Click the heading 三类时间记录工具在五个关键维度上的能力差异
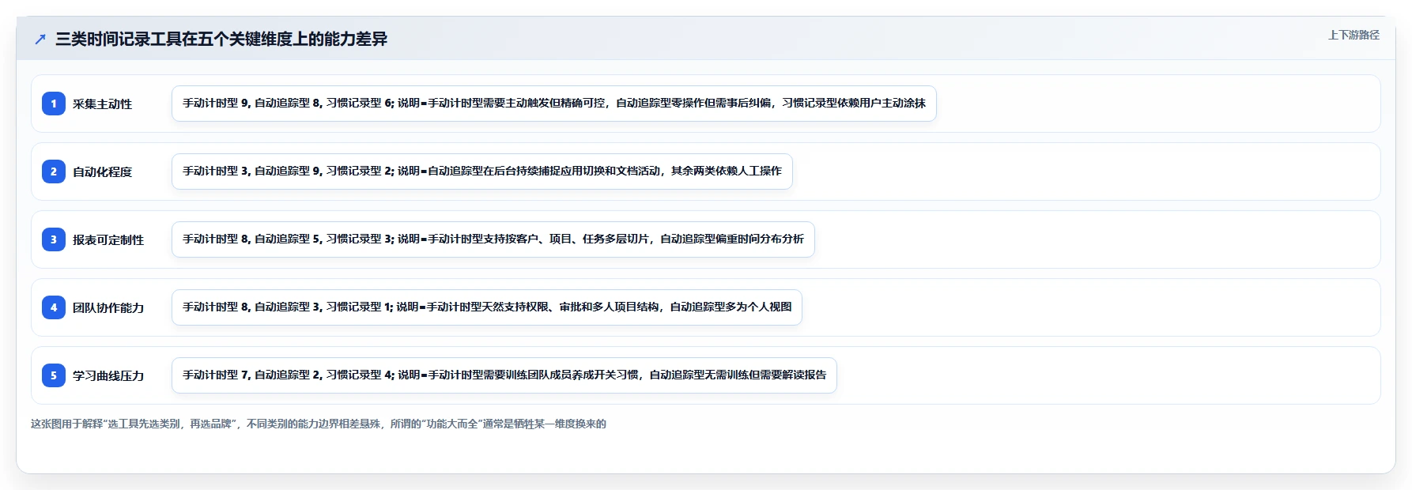1412x490 pixels. click(221, 39)
